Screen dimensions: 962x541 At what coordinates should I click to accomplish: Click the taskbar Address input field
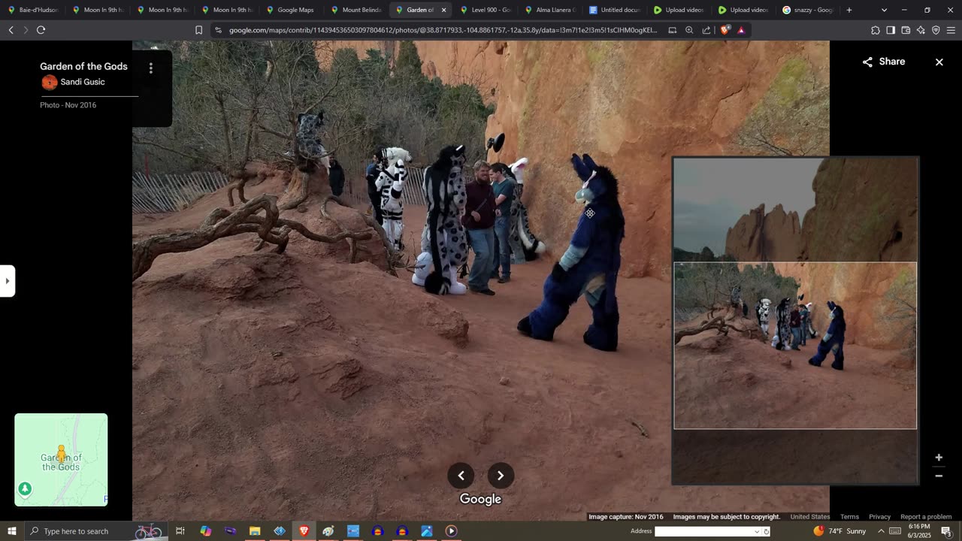click(x=703, y=531)
